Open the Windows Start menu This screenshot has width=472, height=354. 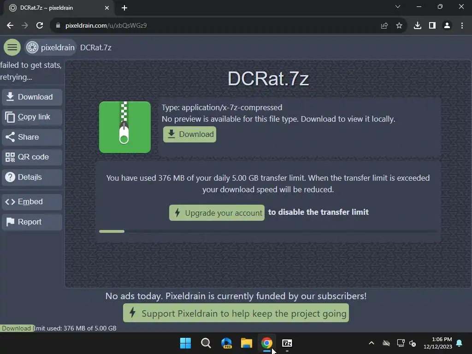pos(185,343)
